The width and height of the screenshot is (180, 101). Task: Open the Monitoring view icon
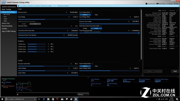tap(157, 4)
